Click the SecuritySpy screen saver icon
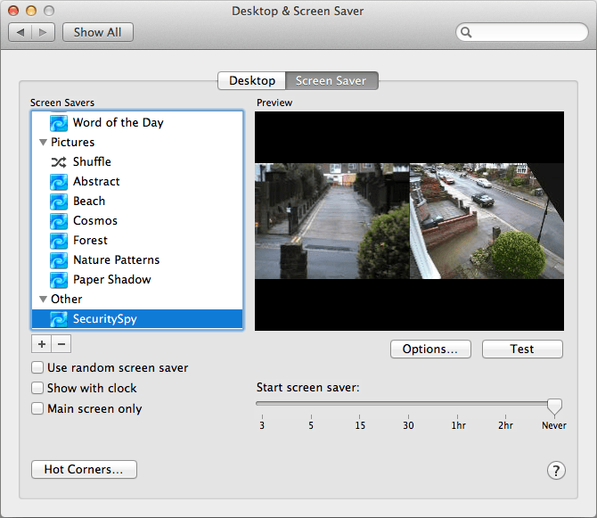The image size is (597, 518). 59,319
